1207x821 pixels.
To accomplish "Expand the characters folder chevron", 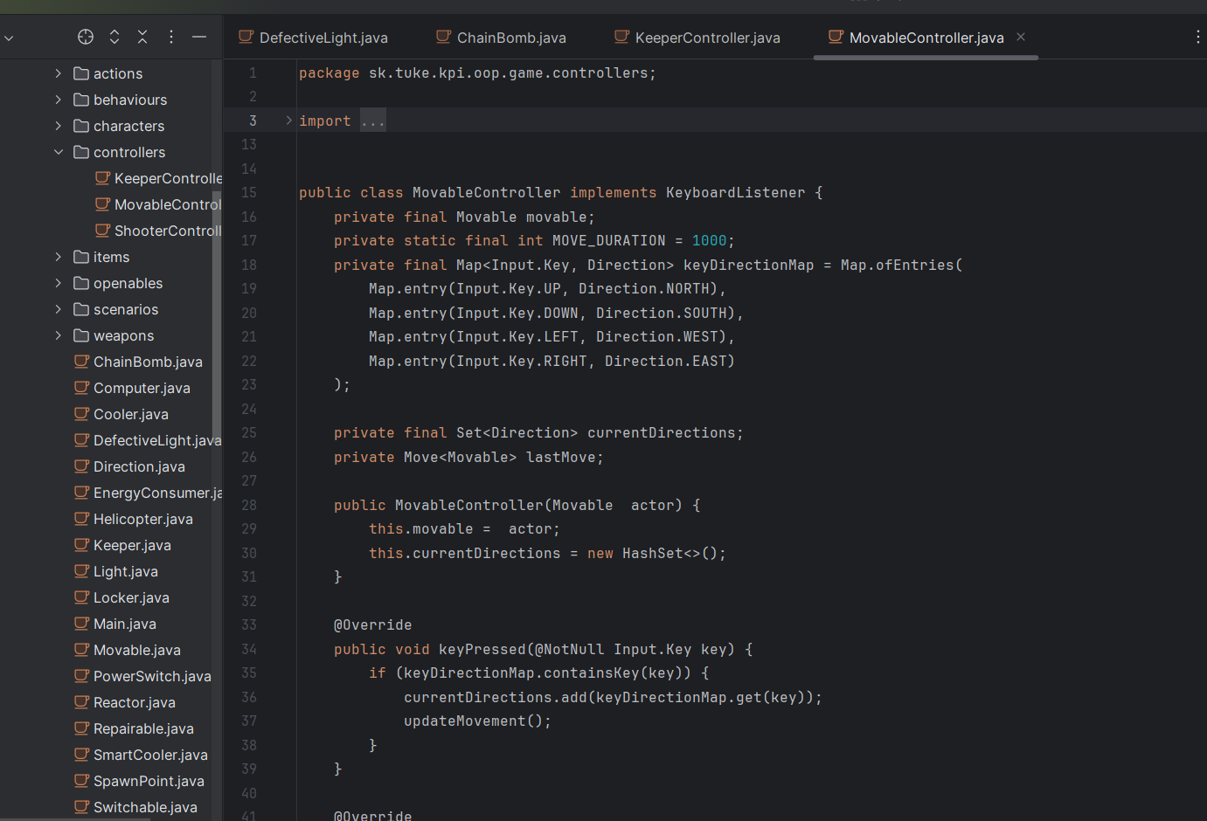I will pyautogui.click(x=59, y=126).
